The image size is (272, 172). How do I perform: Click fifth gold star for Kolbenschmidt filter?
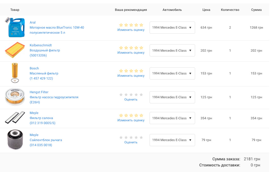(x=141, y=48)
